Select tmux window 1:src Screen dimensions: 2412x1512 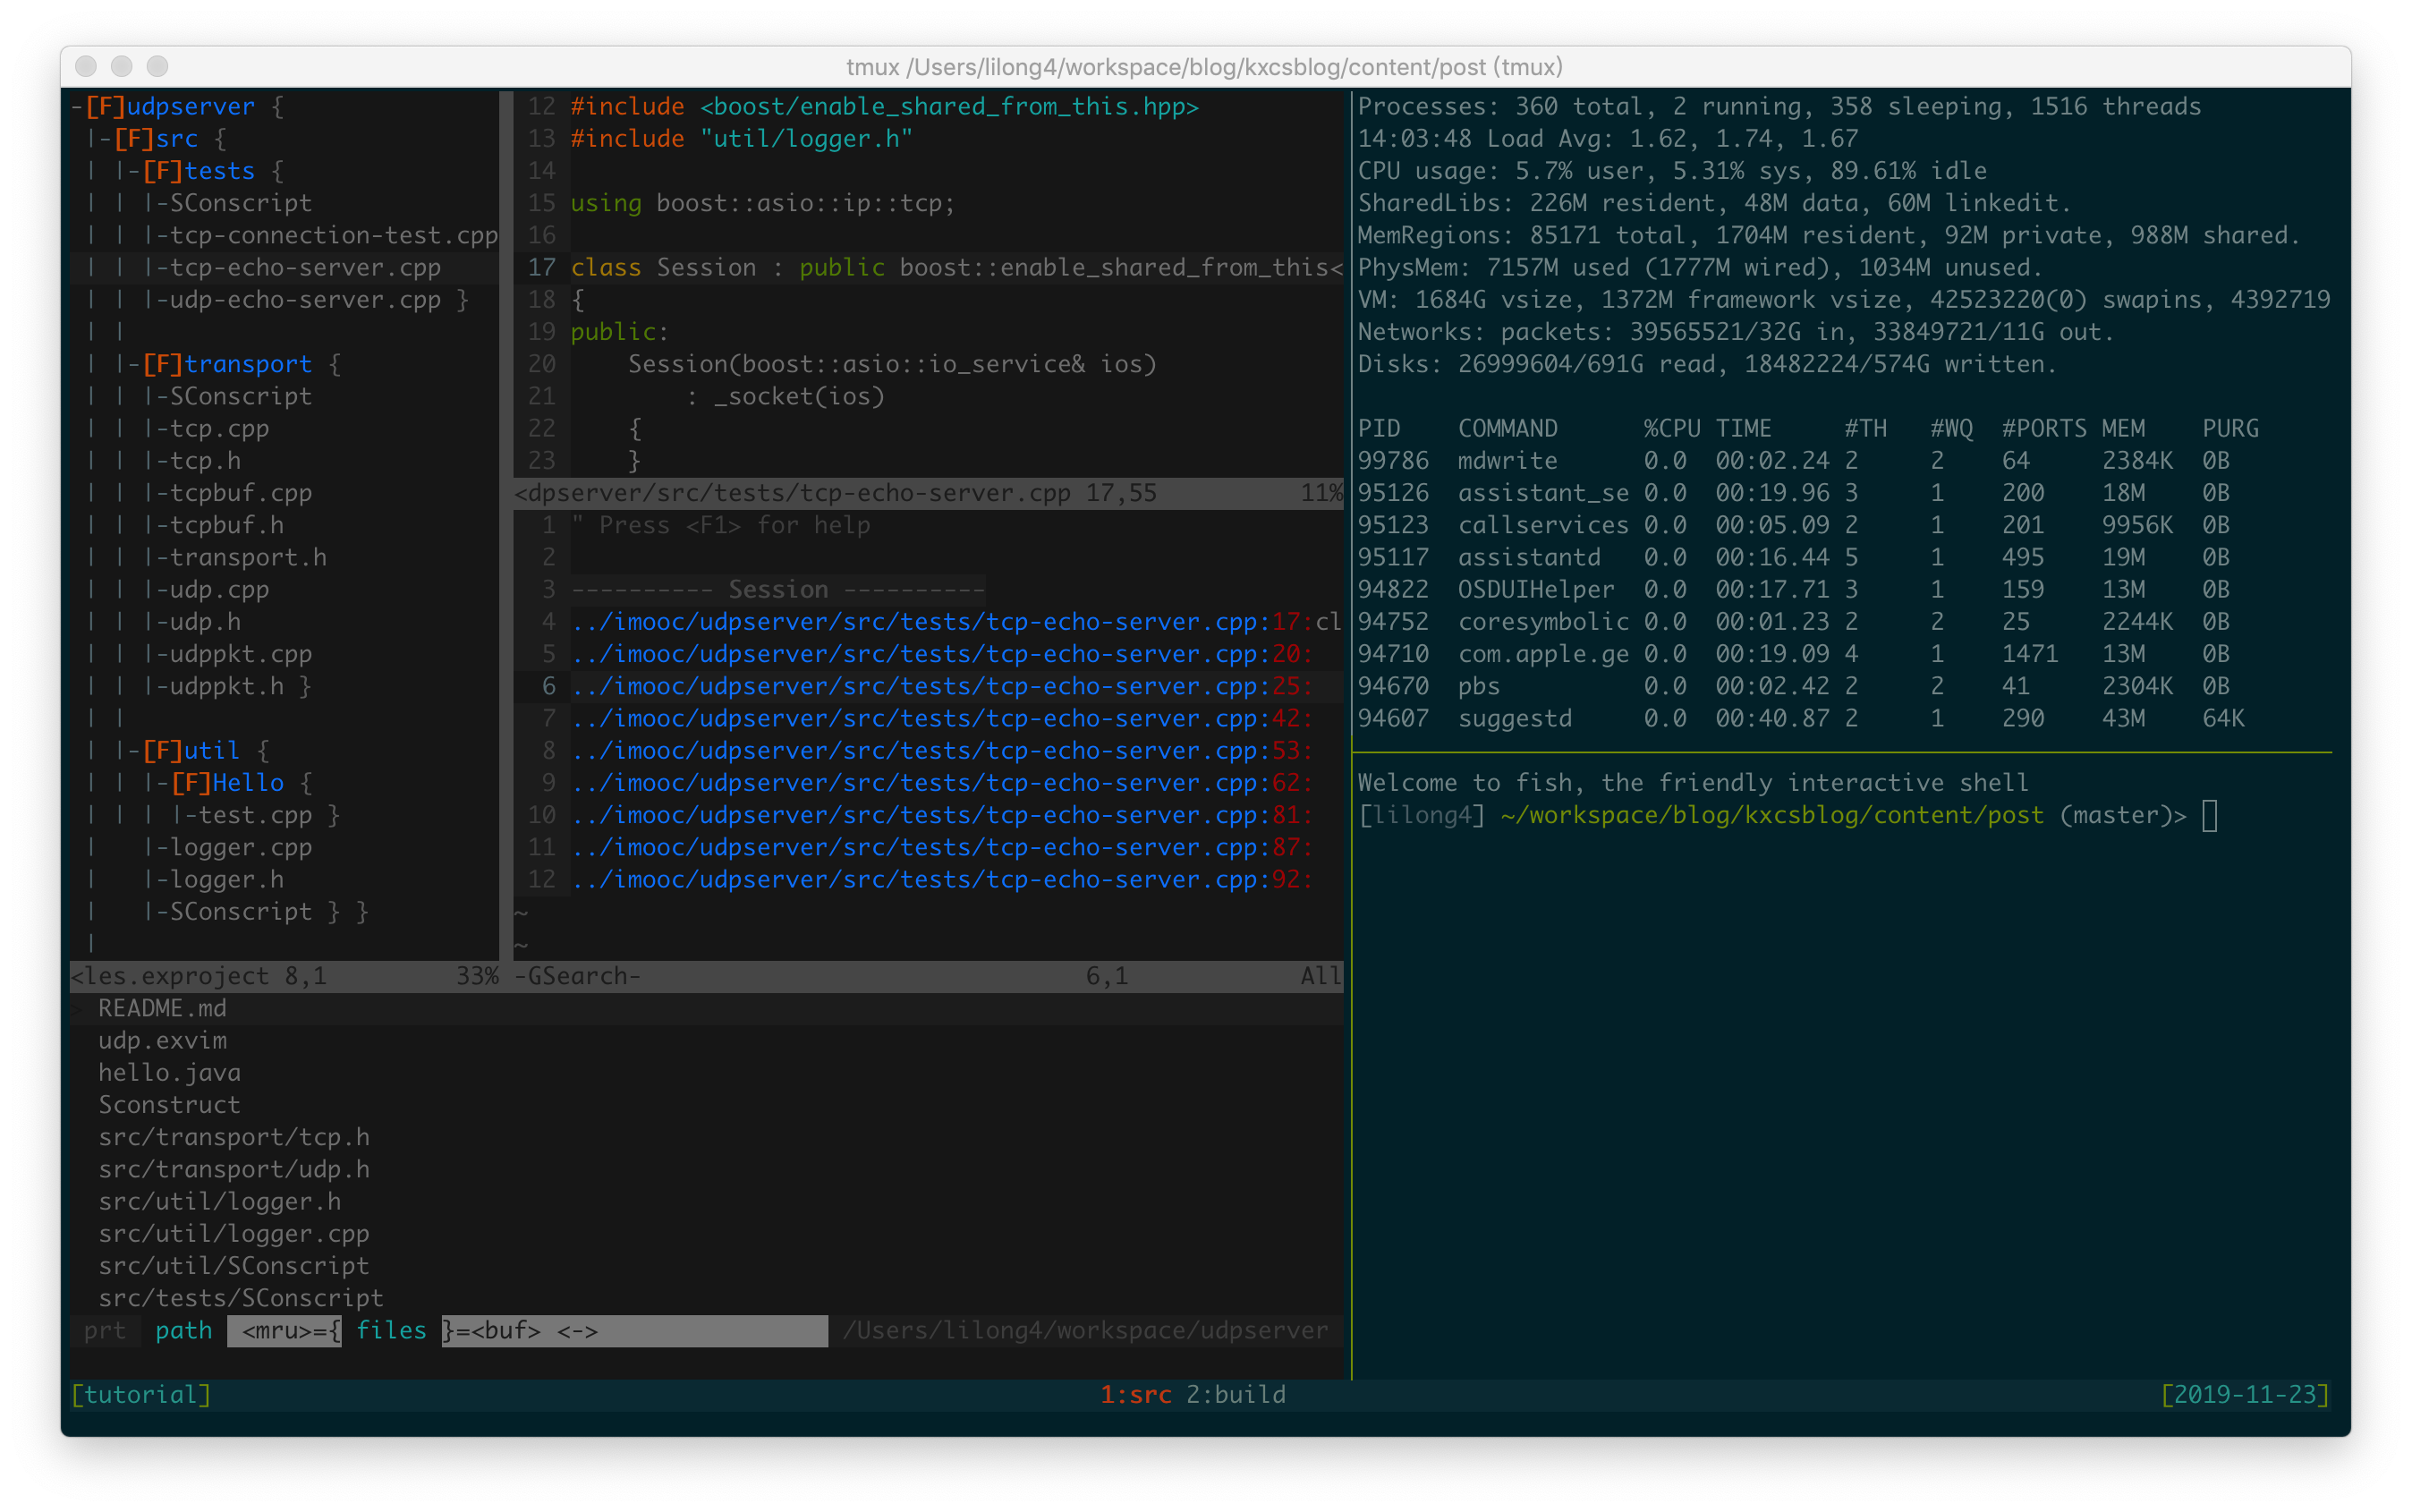(x=1136, y=1394)
